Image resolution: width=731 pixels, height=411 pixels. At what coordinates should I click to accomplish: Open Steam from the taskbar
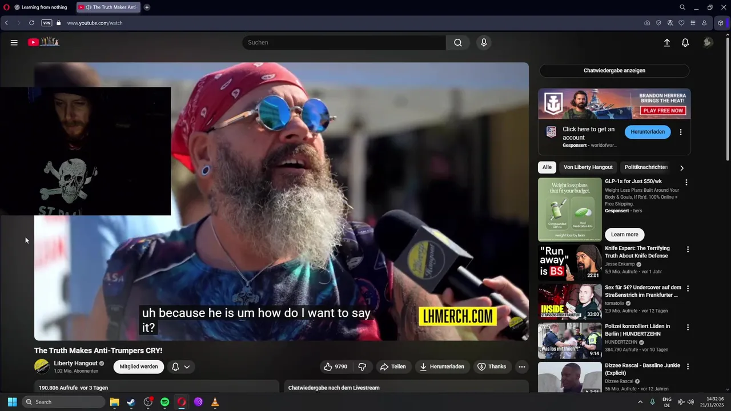131,402
